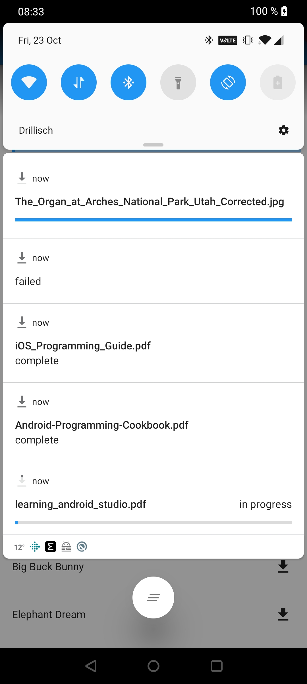Viewport: 307px width, 684px height.
Task: Open the Fitbit notification icon
Action: click(x=34, y=546)
